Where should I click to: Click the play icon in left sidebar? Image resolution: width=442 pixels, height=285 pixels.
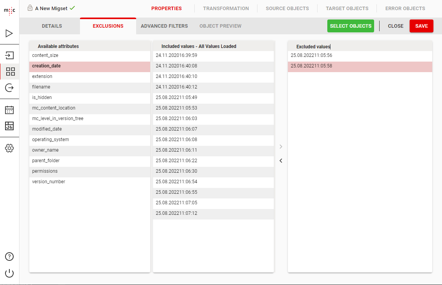click(9, 34)
